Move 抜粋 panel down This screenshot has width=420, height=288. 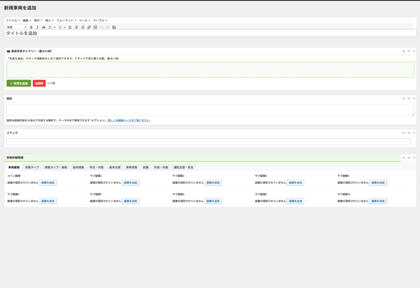tap(409, 98)
